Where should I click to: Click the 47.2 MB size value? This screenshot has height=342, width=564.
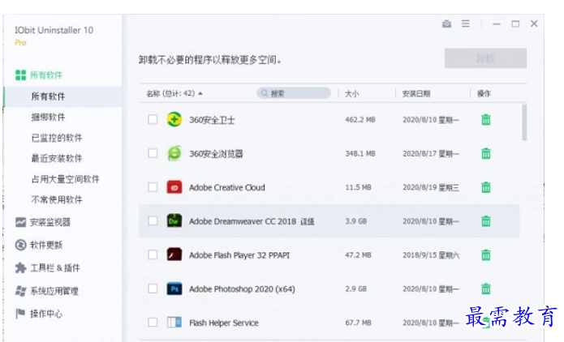click(x=358, y=255)
